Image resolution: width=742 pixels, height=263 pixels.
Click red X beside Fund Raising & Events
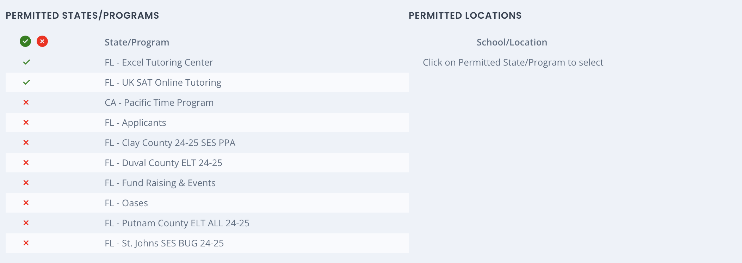(x=26, y=183)
